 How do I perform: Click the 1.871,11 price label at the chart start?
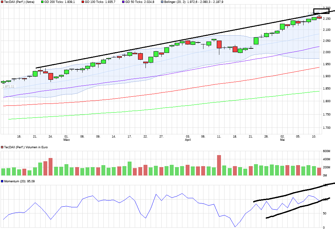(x=8, y=86)
